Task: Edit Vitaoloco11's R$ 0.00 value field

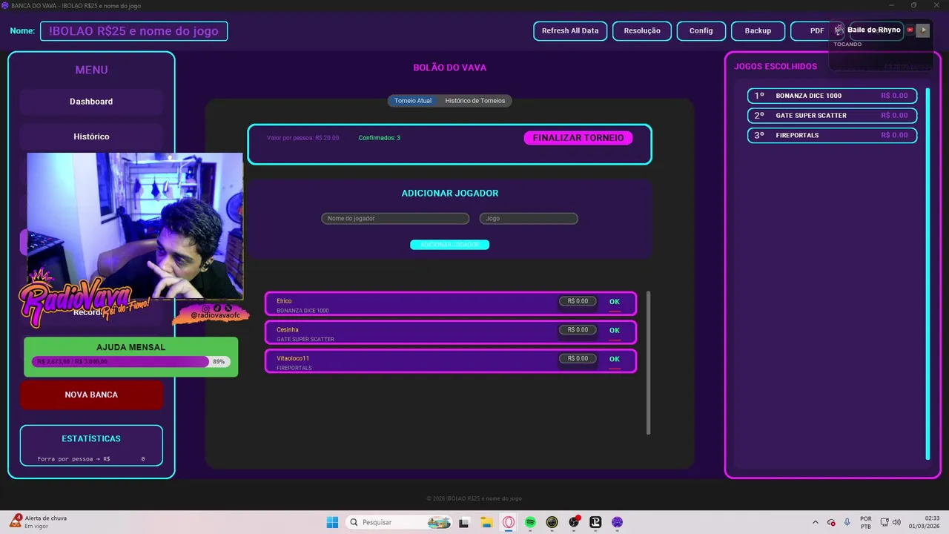Action: point(578,358)
